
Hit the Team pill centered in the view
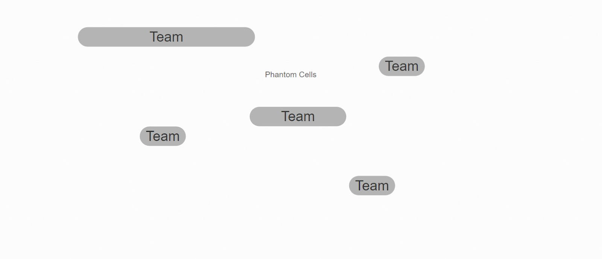[298, 117]
